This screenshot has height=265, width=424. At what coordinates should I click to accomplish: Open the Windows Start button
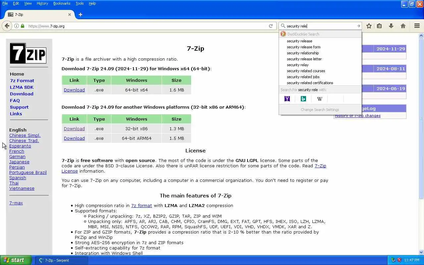[16, 260]
